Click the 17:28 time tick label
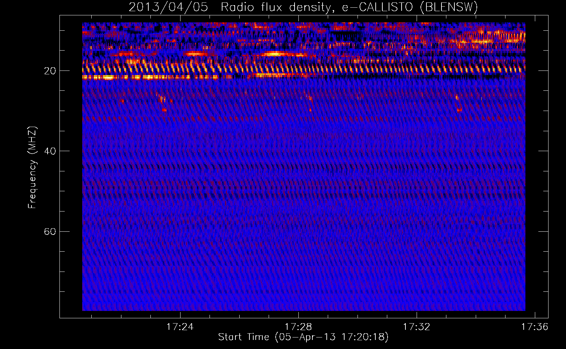Screen dimensions: 566x349 (x=298, y=327)
